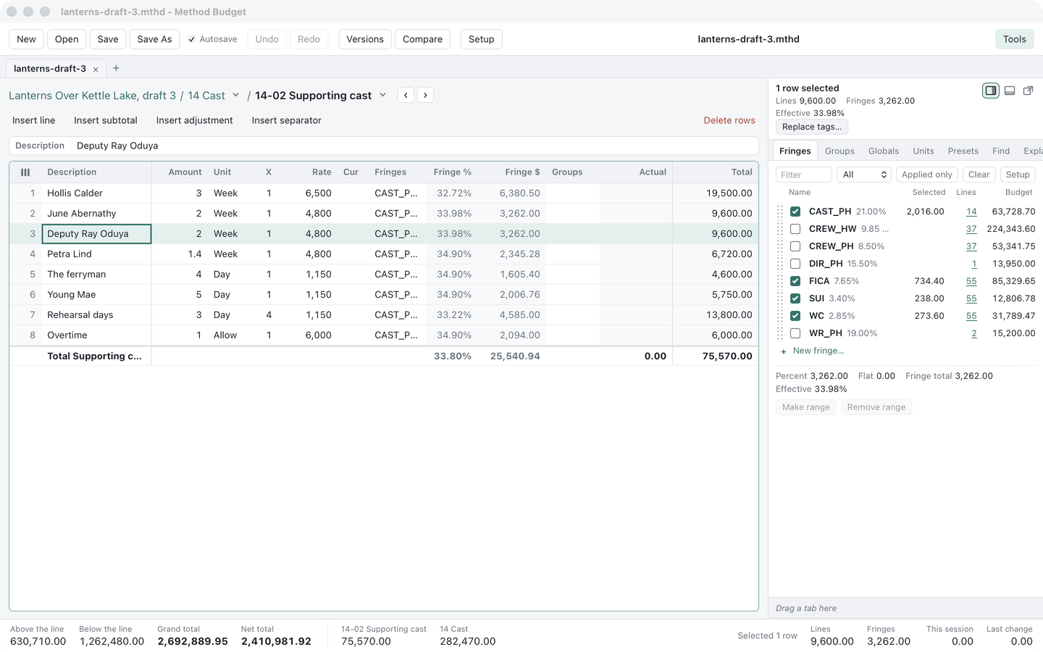1043x652 pixels.
Task: Focus the Description field showing Deputy Ray Oduya
Action: click(414, 146)
